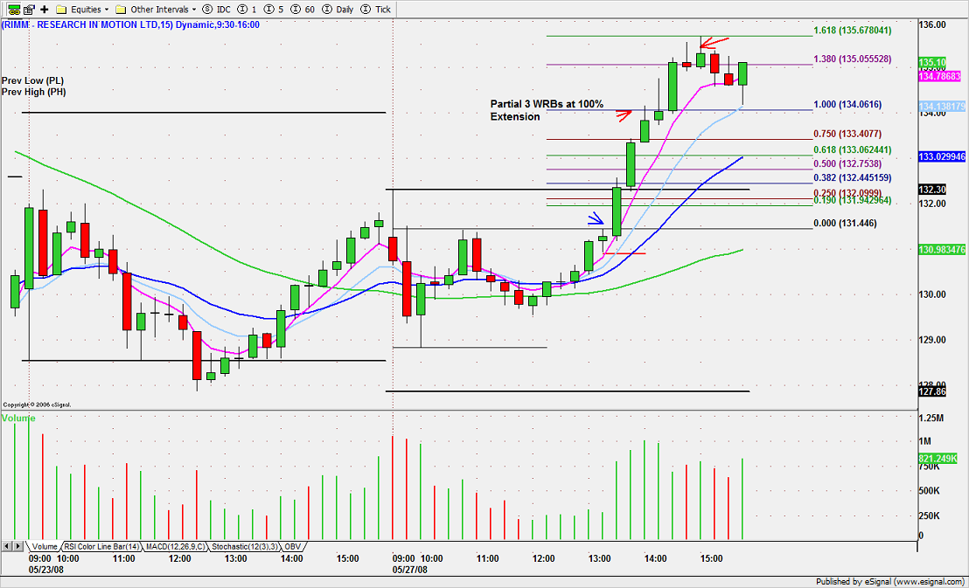Screen dimensions: 969x588
Task: Click the magenta 134.78683 moving average tag
Action: click(x=940, y=77)
